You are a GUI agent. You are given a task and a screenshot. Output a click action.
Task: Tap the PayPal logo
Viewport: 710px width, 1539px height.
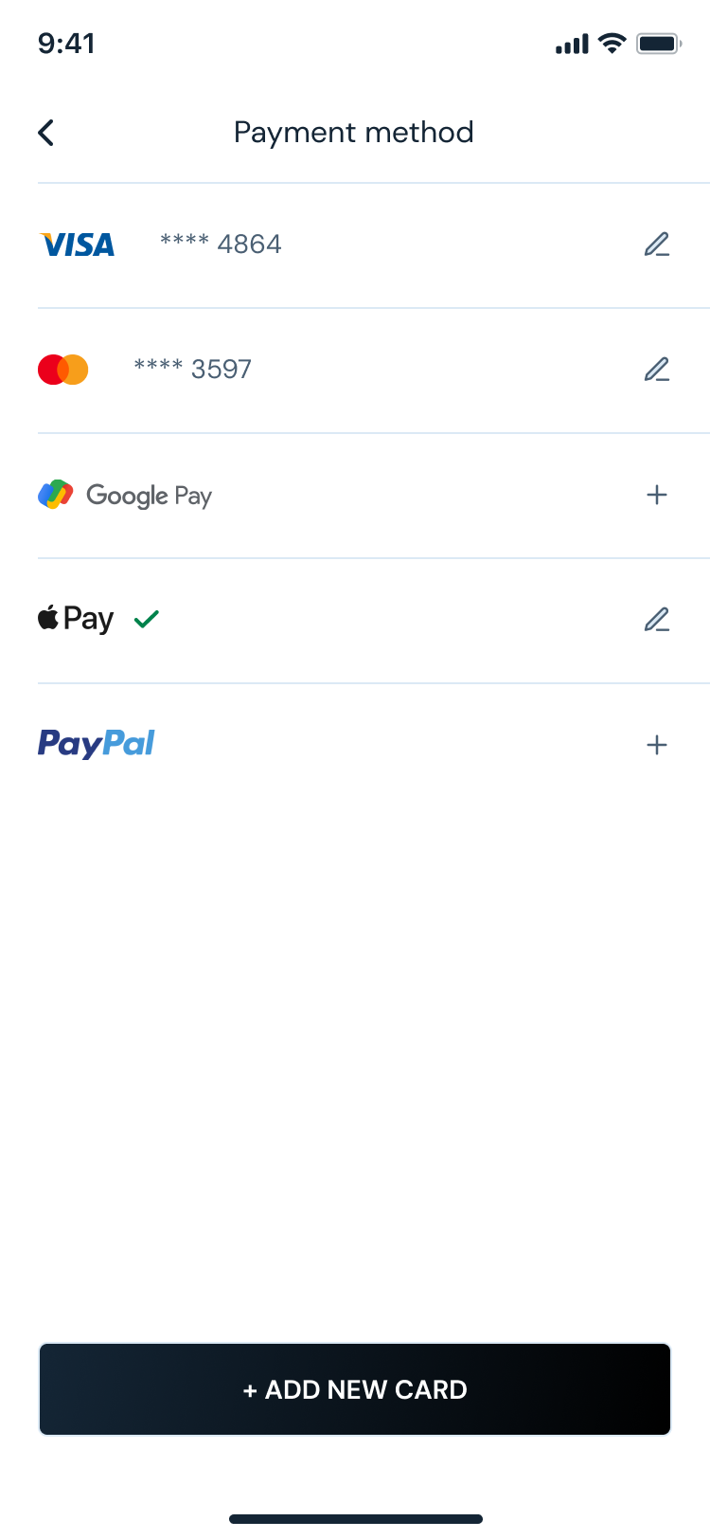[x=96, y=744]
